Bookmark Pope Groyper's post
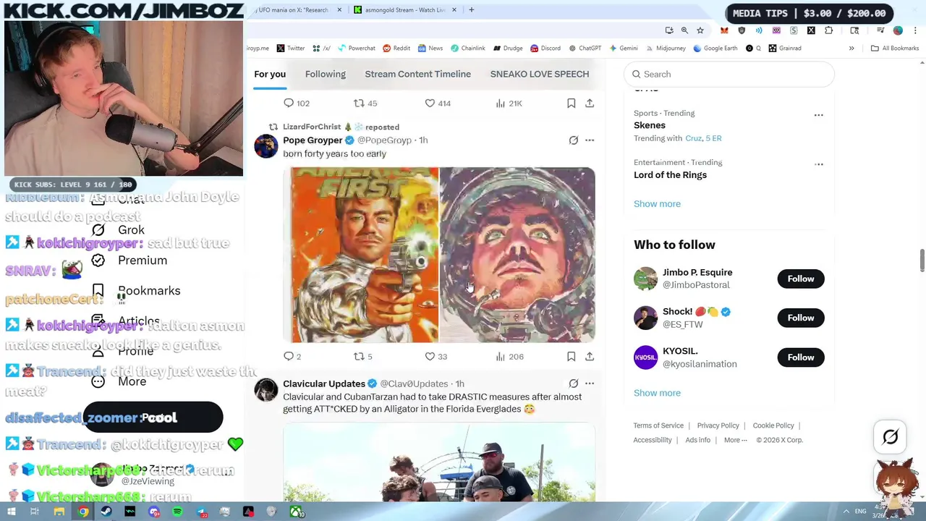 pyautogui.click(x=571, y=356)
